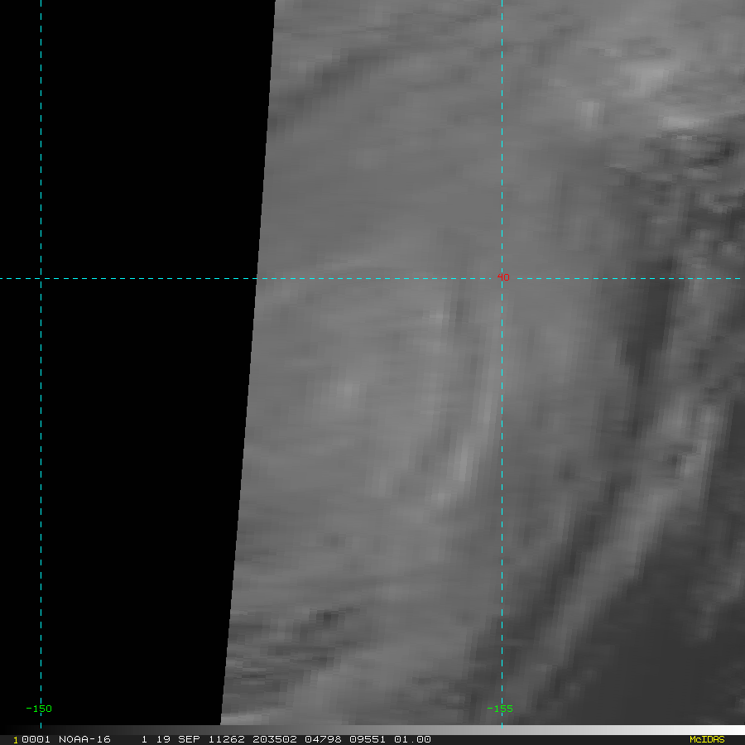
Task: Click the green -155 longitude label
Action: (500, 709)
